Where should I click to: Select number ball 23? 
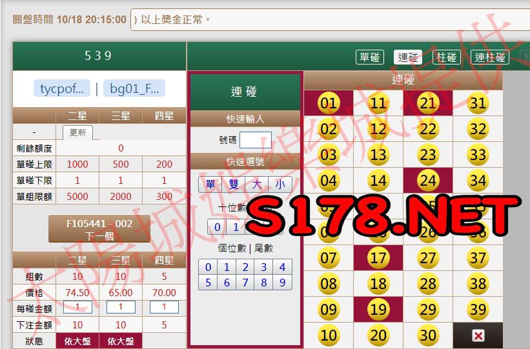[x=428, y=155]
